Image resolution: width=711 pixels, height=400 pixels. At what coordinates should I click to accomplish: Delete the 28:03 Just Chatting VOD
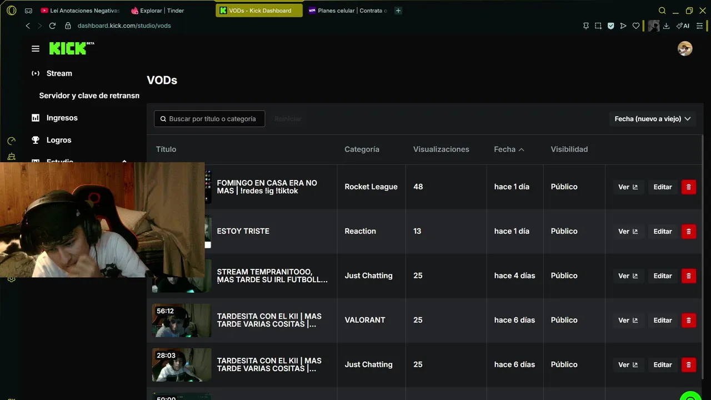pyautogui.click(x=689, y=364)
